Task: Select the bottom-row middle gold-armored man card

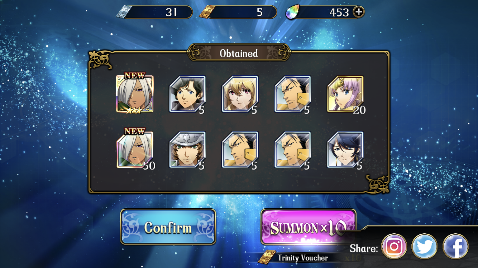Action: pos(240,150)
